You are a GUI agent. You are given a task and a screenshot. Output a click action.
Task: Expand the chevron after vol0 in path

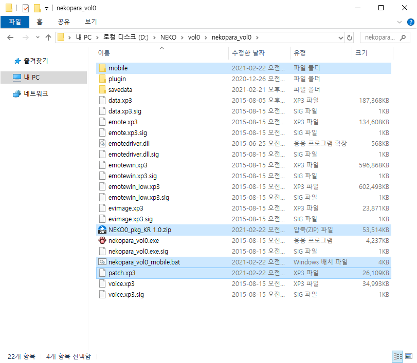(206, 37)
